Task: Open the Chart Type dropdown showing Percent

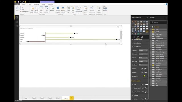Action: point(143,50)
